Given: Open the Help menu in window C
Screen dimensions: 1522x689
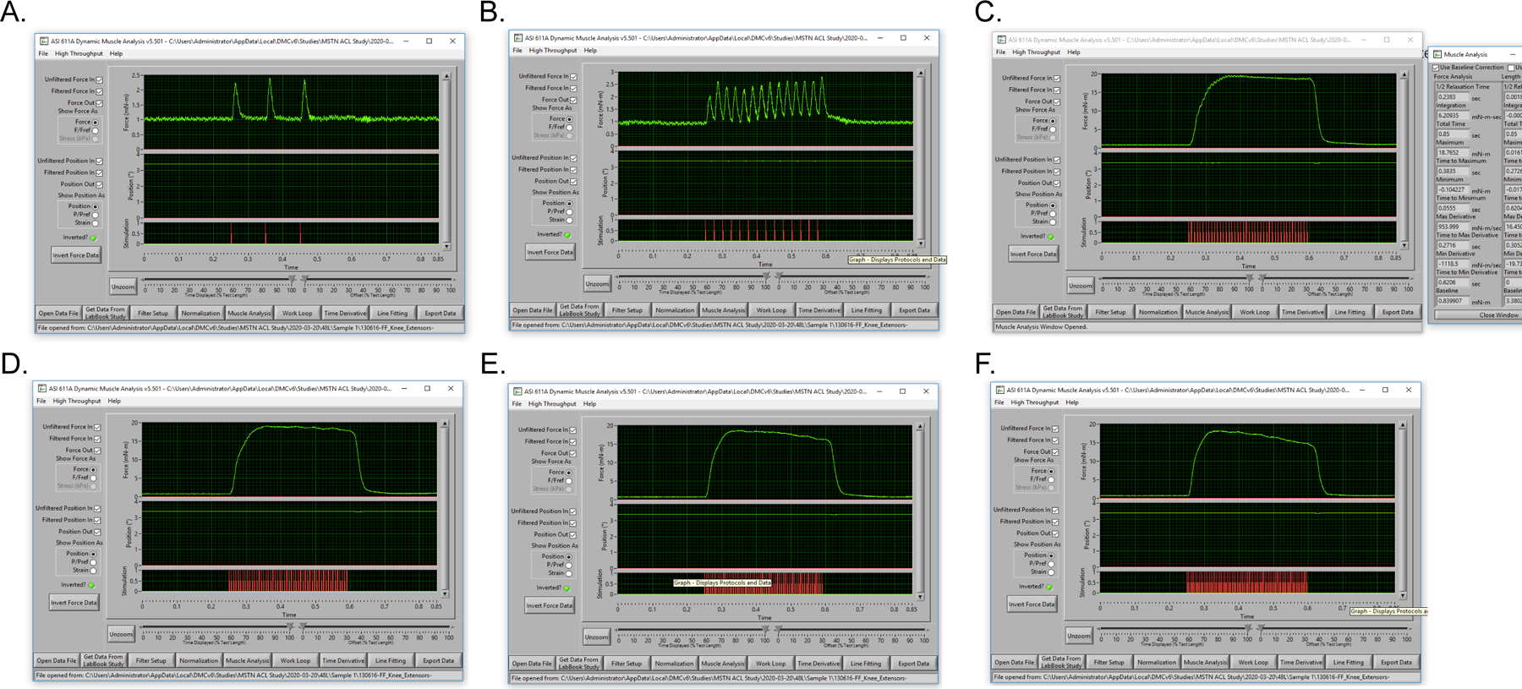Looking at the screenshot, I should (x=1074, y=52).
